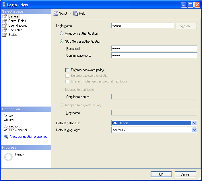Click the General page icon
Viewport: 202px width, 181px height.
(x=5, y=16)
